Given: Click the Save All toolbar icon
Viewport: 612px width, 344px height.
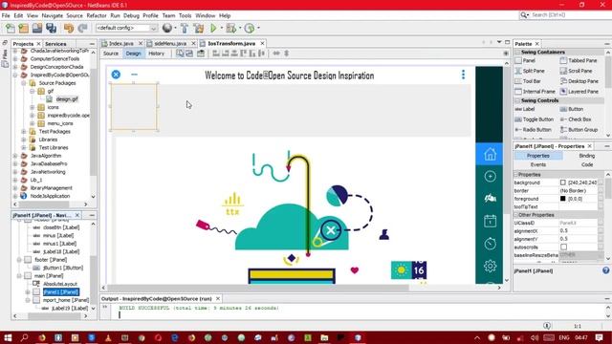Looking at the screenshot, I should coord(51,28).
